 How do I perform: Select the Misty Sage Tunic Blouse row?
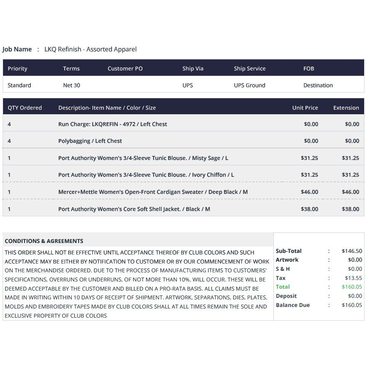[183, 157]
